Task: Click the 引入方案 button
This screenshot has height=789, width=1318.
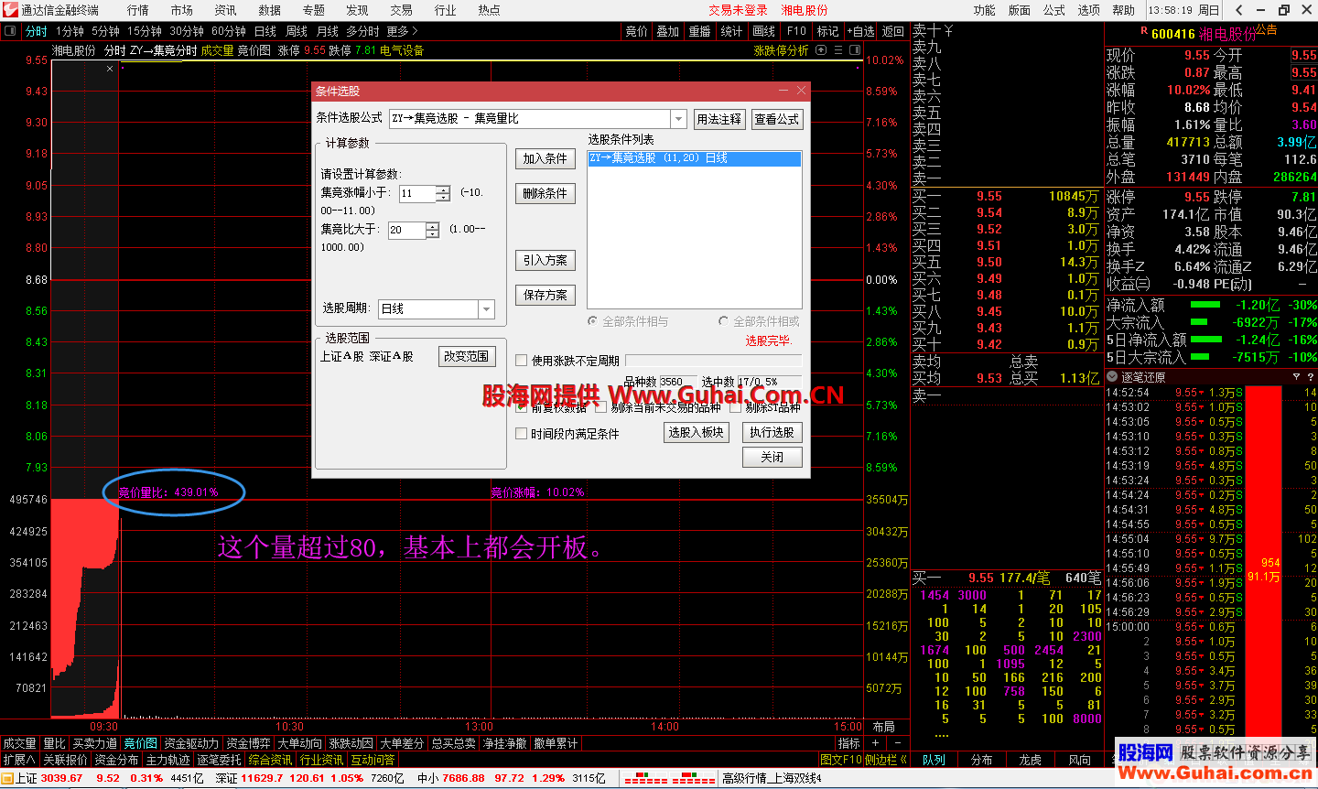Action: (546, 260)
